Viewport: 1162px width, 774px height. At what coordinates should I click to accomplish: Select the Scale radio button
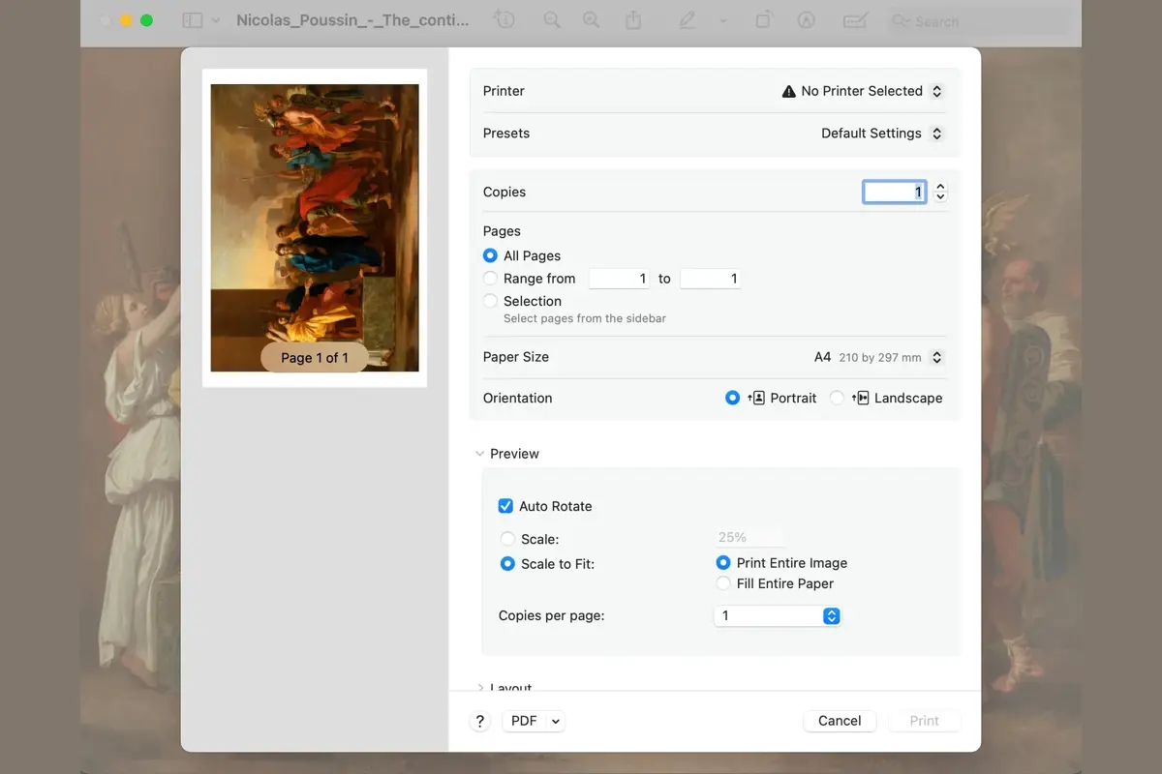point(507,539)
